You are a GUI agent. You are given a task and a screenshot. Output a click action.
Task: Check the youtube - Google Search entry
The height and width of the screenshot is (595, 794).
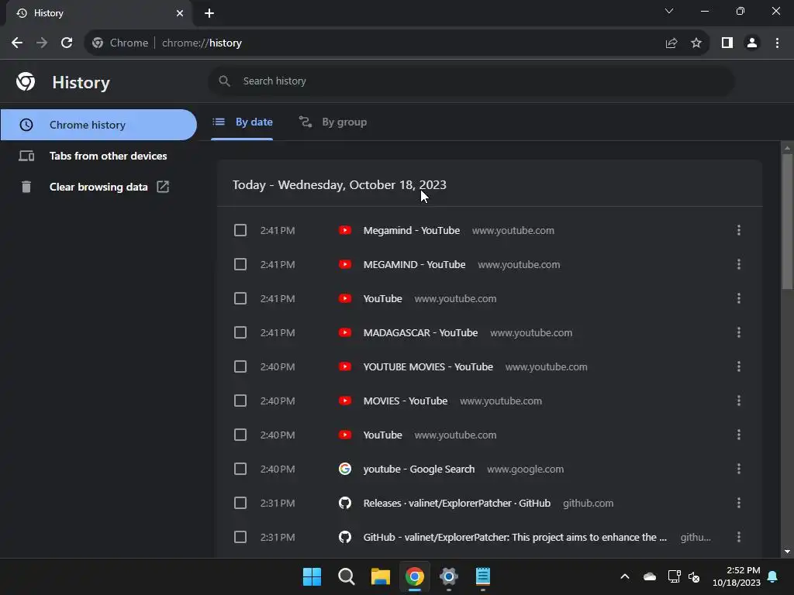pos(240,469)
